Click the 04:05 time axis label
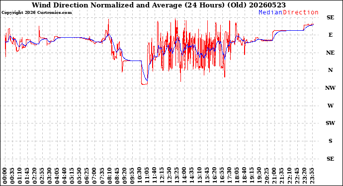This screenshot has height=186, width=343. (57, 176)
